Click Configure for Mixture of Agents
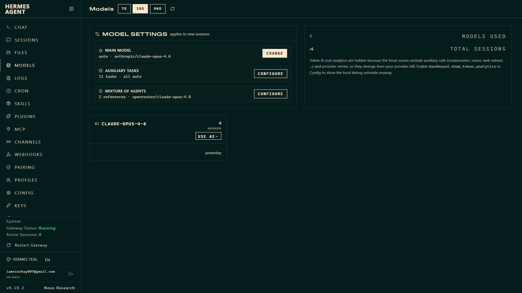The width and height of the screenshot is (522, 293). tap(270, 94)
